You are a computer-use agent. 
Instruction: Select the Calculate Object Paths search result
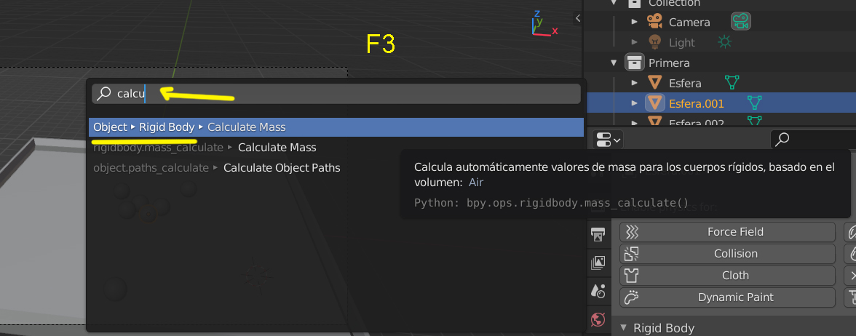click(281, 168)
